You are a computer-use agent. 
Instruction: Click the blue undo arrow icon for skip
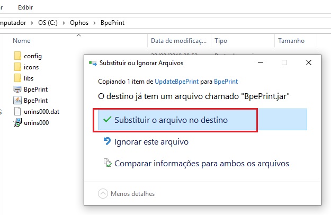(107, 141)
